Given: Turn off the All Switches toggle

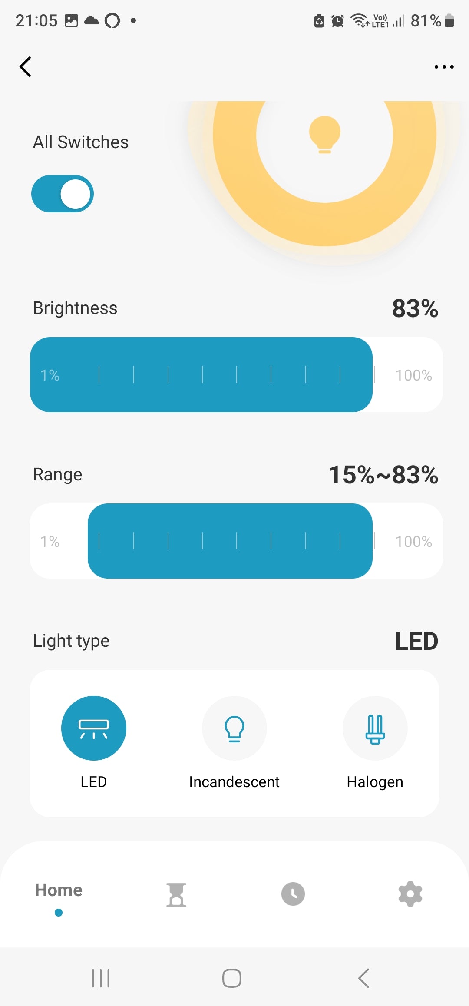Looking at the screenshot, I should pos(63,194).
